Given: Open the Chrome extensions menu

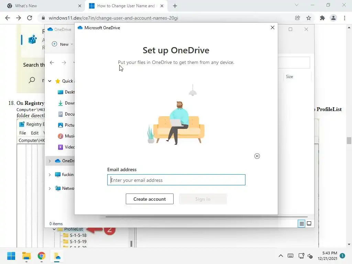Looking at the screenshot, I should (x=322, y=18).
